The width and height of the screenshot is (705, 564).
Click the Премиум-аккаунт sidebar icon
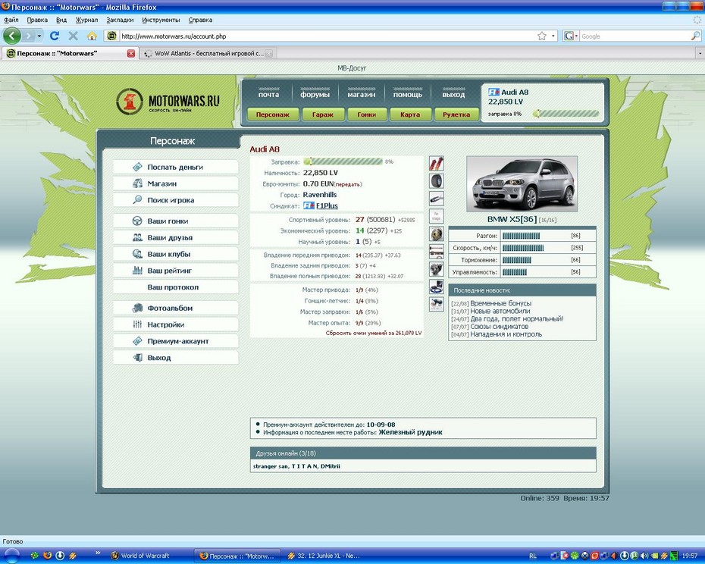[137, 341]
